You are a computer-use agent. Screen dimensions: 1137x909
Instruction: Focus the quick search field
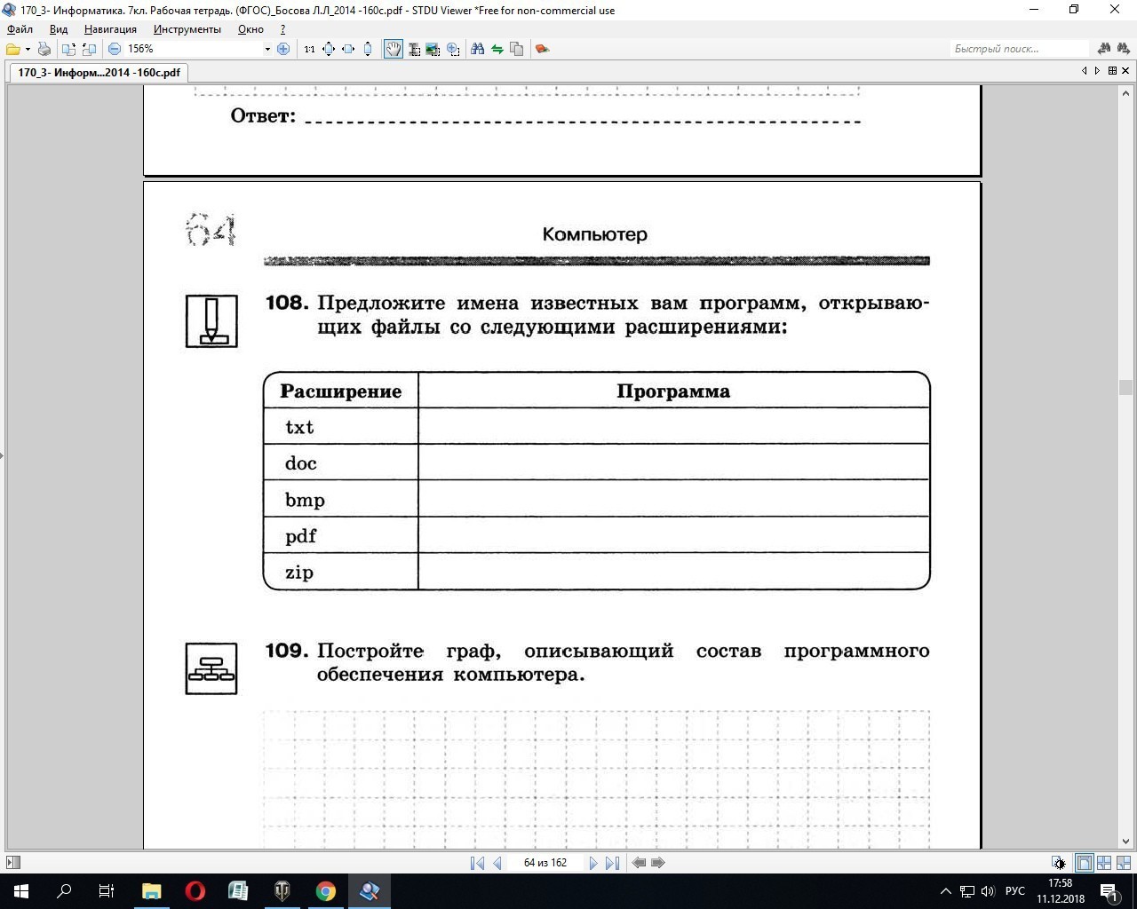tap(1019, 49)
